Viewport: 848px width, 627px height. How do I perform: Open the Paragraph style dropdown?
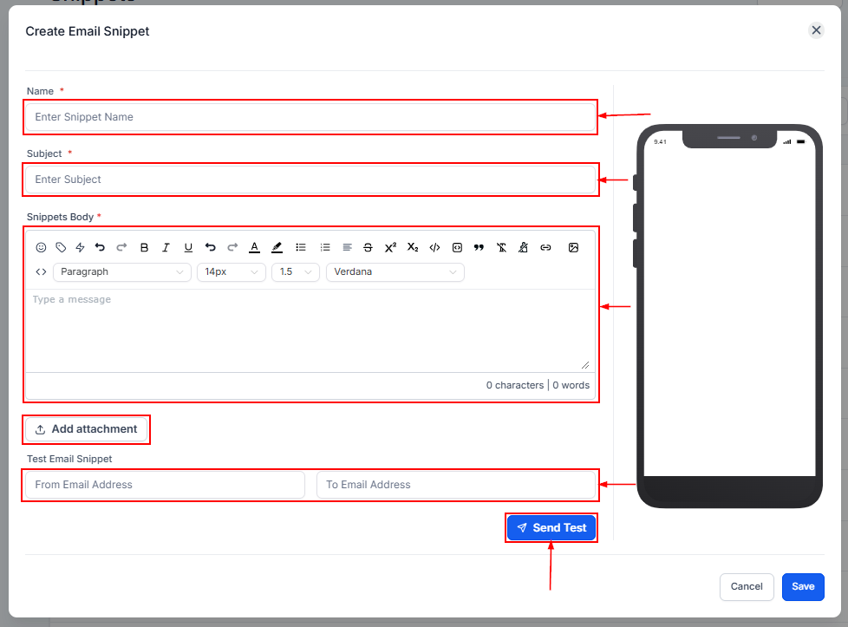[122, 271]
